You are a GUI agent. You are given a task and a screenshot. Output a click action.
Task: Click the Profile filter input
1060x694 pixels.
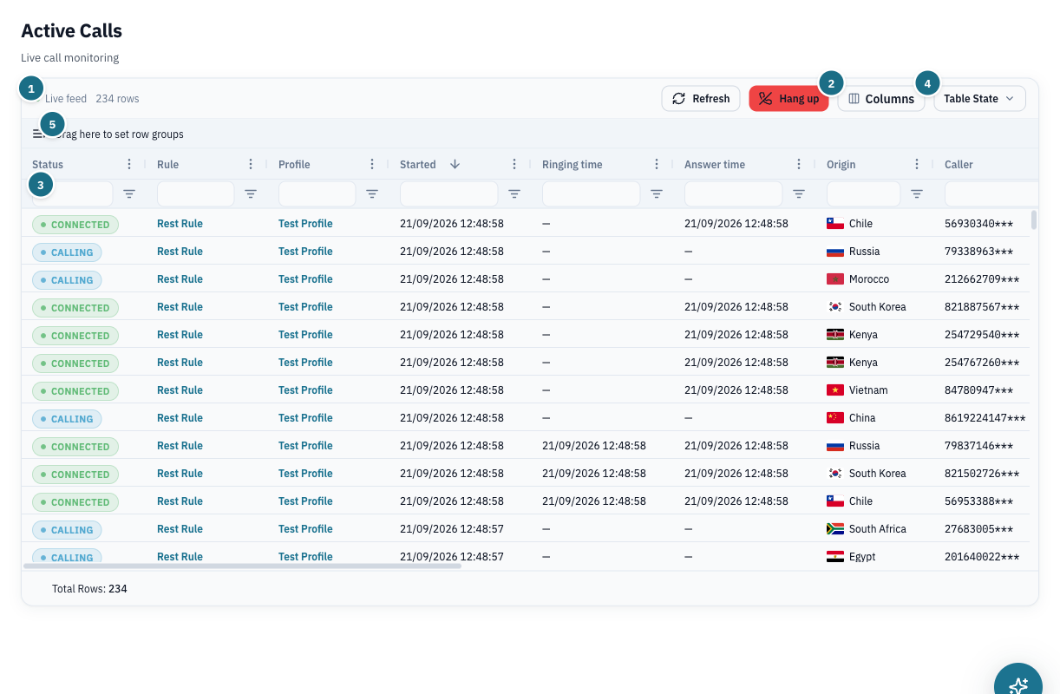(x=317, y=193)
